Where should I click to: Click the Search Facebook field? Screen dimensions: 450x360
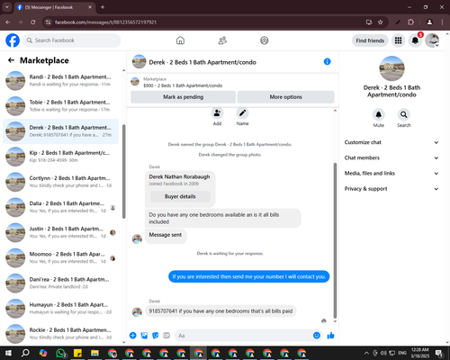72,40
